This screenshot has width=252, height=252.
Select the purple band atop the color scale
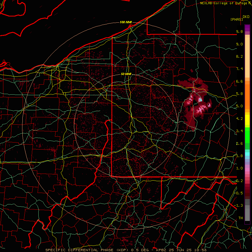click(x=247, y=28)
